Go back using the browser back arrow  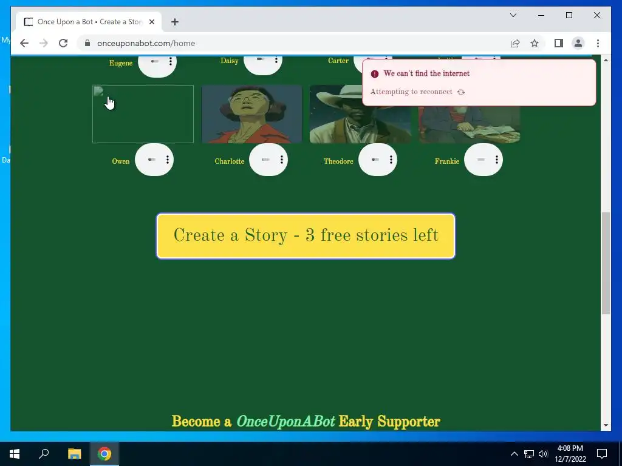[x=24, y=43]
